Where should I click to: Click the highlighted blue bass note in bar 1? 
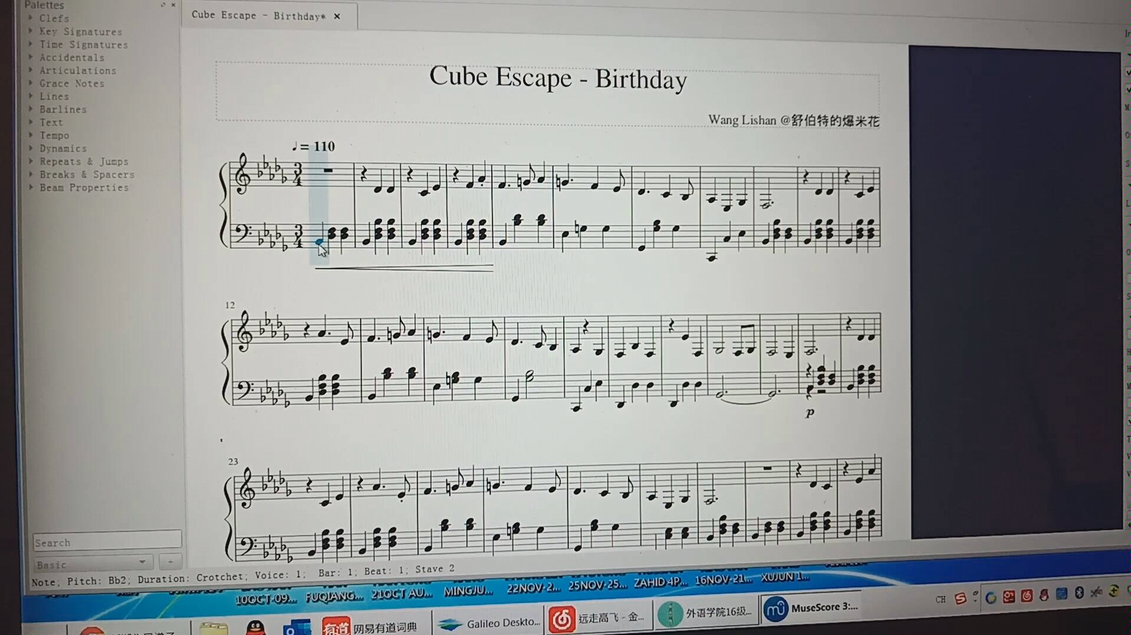[319, 242]
